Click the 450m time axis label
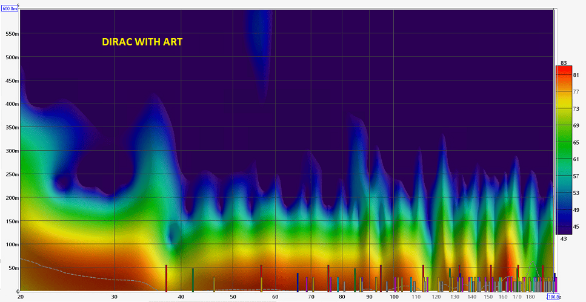The width and height of the screenshot is (586, 302). (12, 80)
